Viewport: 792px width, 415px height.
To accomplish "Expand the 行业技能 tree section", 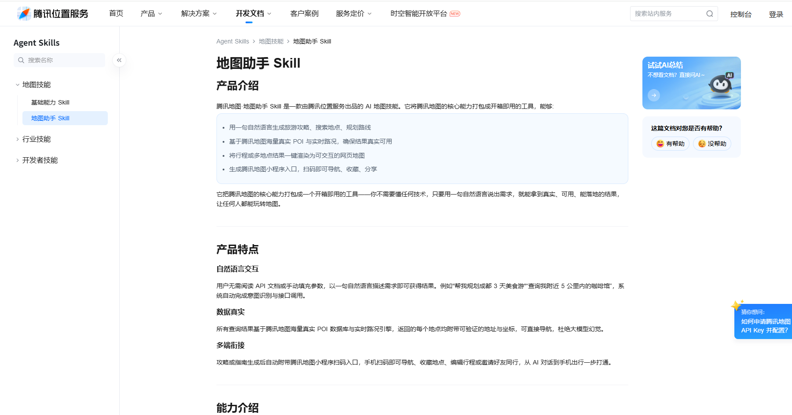I will point(18,139).
